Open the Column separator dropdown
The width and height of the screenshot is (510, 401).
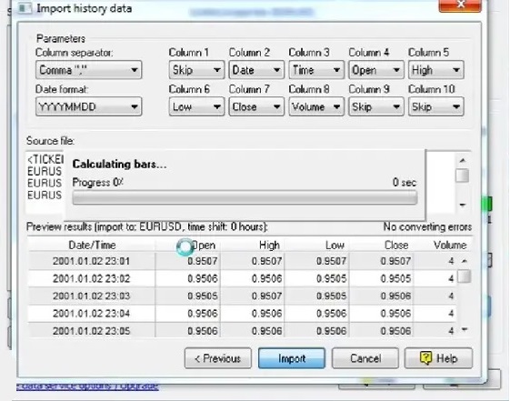click(88, 70)
